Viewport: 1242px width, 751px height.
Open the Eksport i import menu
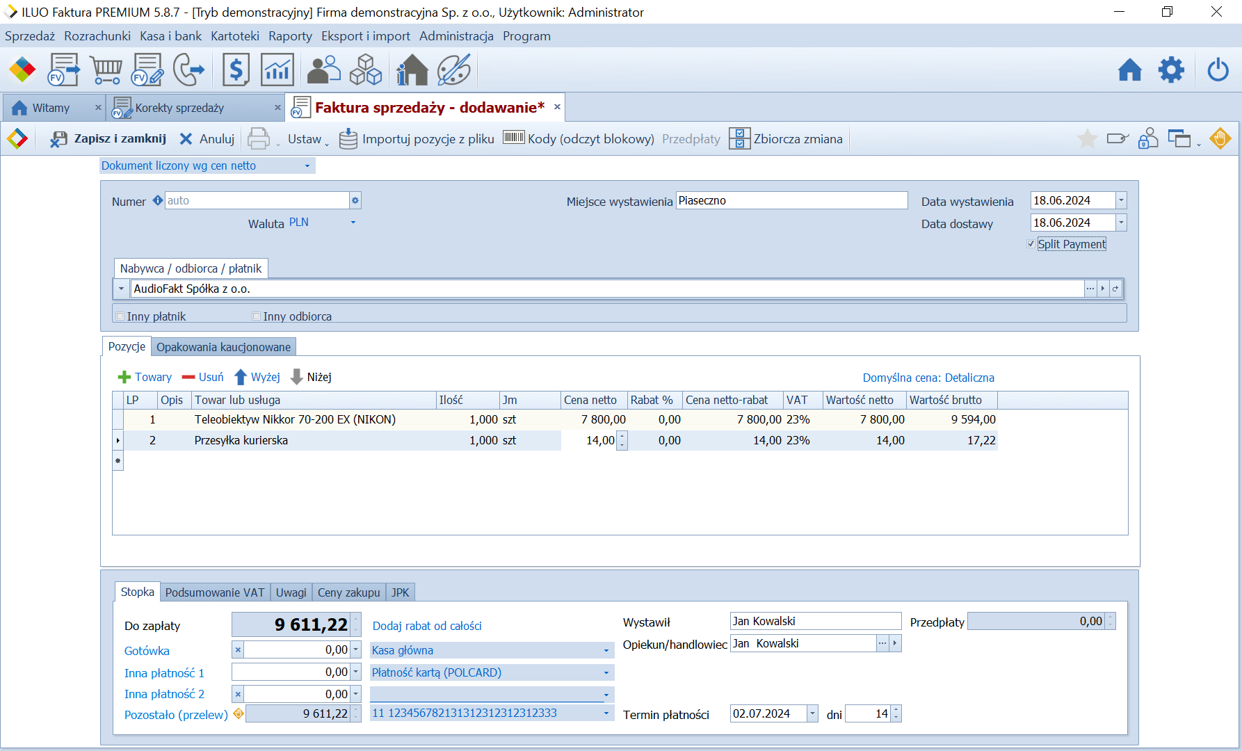pos(366,36)
